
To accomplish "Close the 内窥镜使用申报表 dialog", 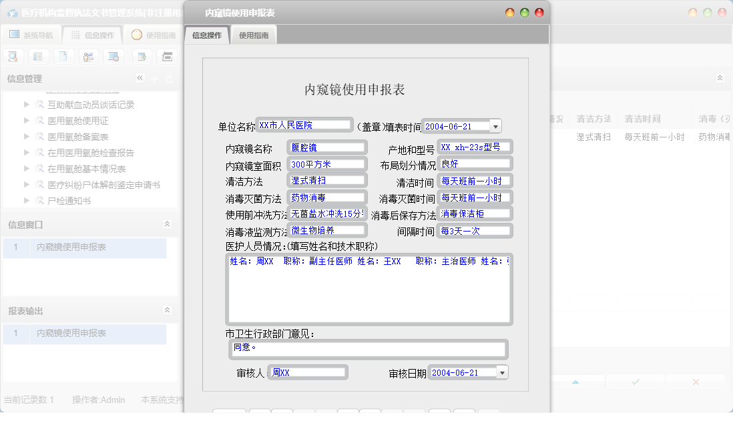I will pos(539,13).
